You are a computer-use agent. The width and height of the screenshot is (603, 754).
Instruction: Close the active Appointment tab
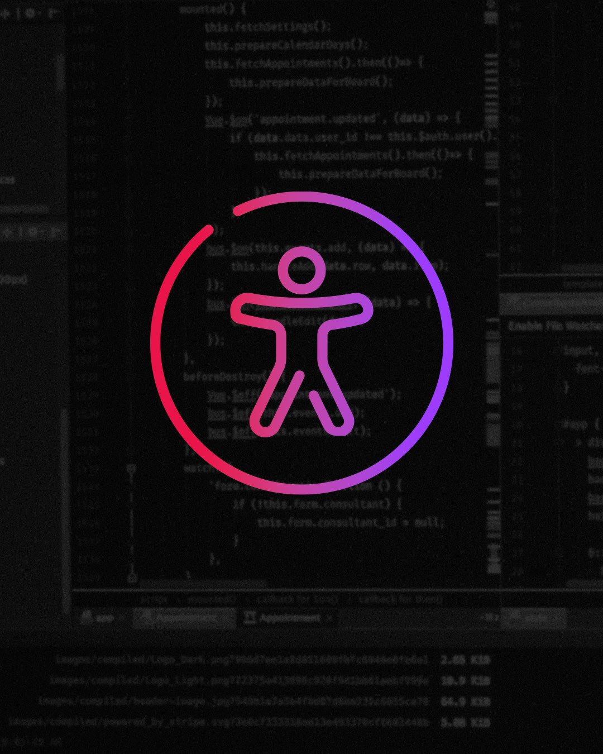329,618
